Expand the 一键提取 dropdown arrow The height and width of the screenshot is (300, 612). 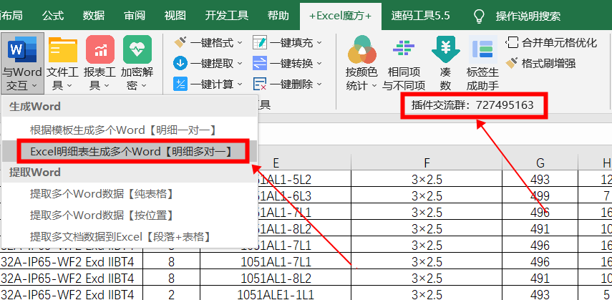pos(240,63)
